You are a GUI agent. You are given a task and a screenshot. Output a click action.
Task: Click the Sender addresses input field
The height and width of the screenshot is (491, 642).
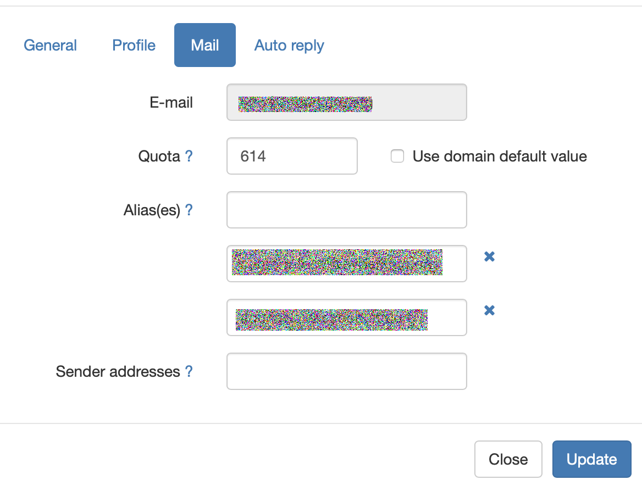pyautogui.click(x=346, y=371)
